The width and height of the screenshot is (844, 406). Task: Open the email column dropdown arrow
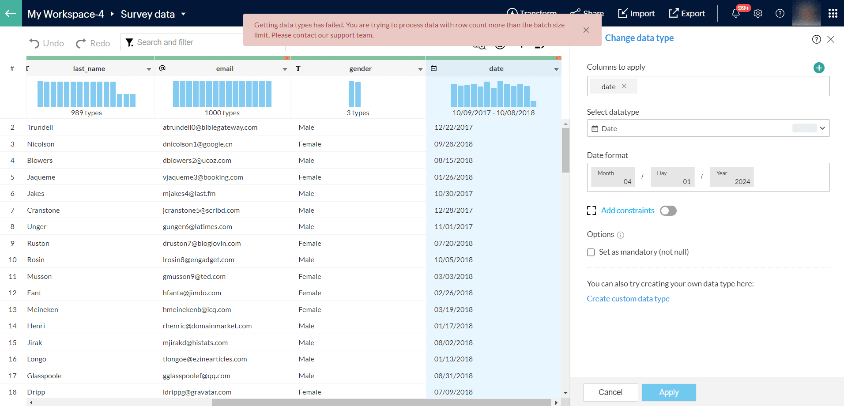[x=285, y=69]
